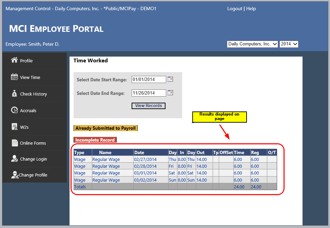Open the start date calendar picker
The height and width of the screenshot is (228, 330).
tap(170, 79)
